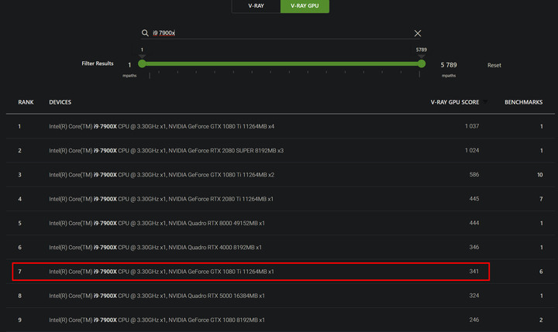Click the minimum slider handle at 1

click(142, 64)
